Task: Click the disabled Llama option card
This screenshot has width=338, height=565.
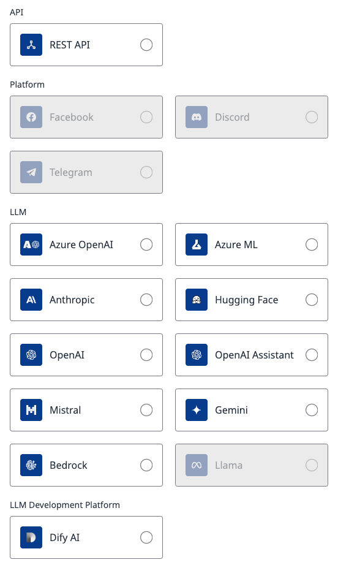Action: 252,465
